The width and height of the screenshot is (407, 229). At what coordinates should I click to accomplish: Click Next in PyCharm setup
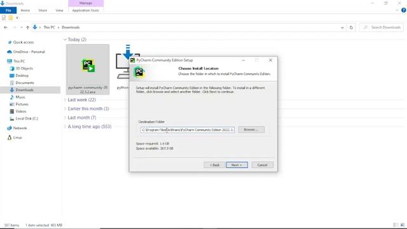(x=237, y=165)
